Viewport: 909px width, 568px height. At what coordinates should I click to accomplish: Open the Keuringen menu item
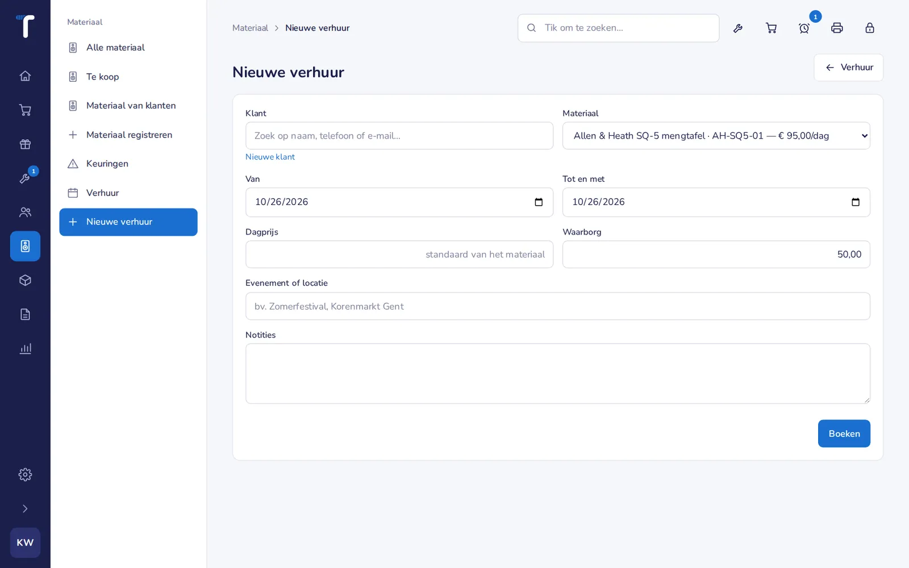pyautogui.click(x=128, y=164)
